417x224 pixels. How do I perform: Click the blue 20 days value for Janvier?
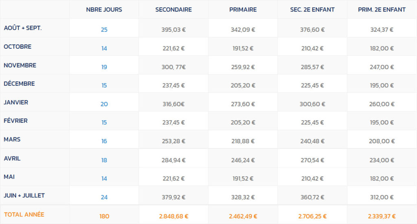coord(104,104)
